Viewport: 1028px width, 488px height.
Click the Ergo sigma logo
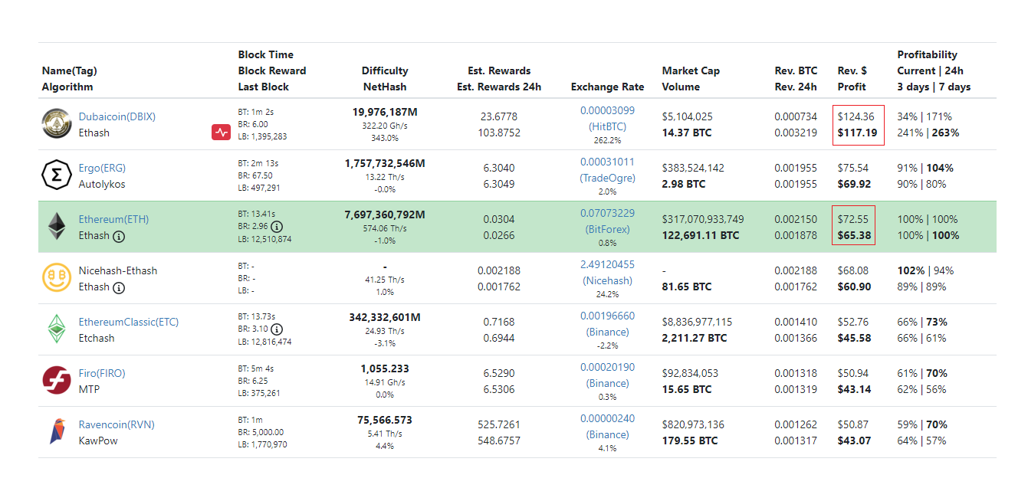tap(56, 175)
